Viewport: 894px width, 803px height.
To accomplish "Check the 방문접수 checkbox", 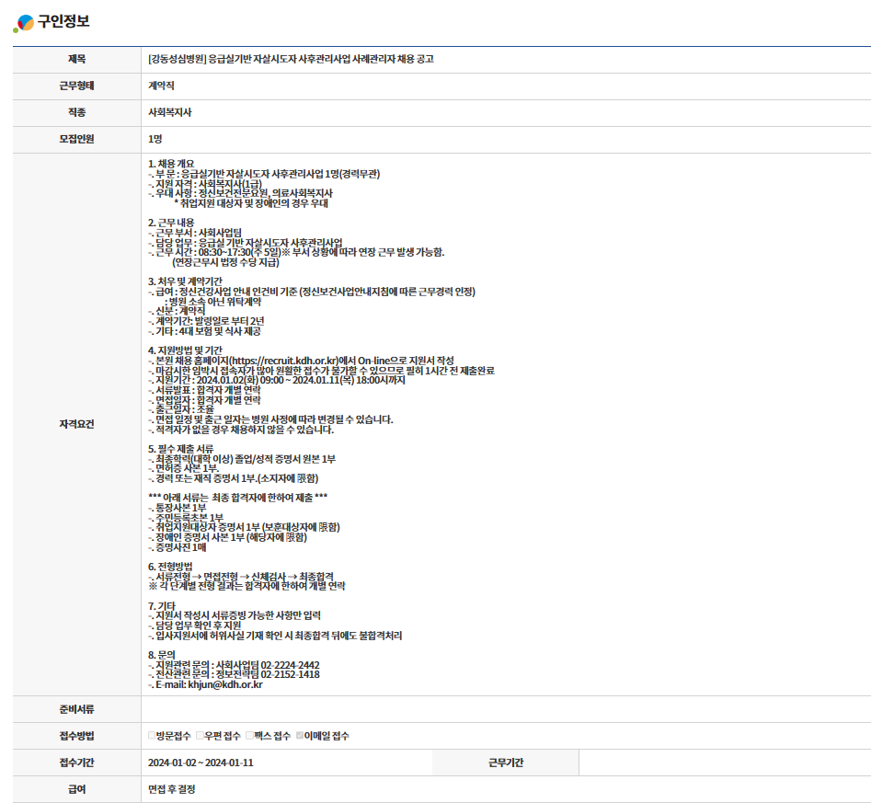I will click(x=153, y=736).
